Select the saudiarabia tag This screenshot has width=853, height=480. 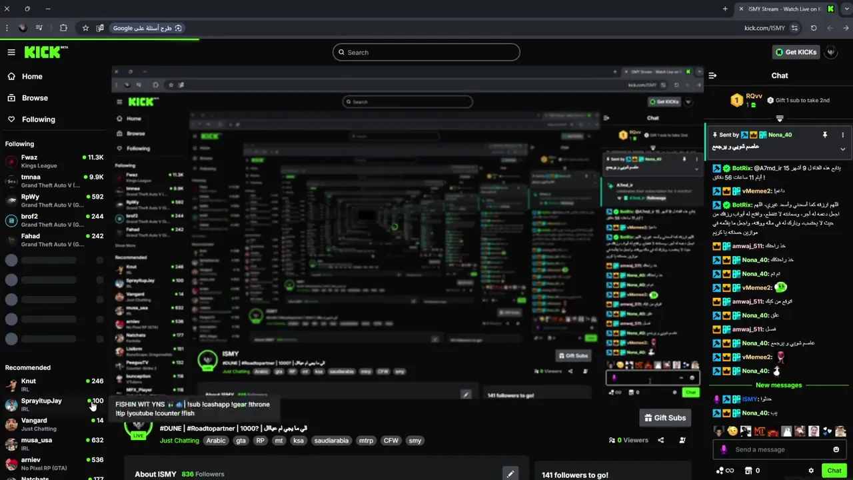331,441
